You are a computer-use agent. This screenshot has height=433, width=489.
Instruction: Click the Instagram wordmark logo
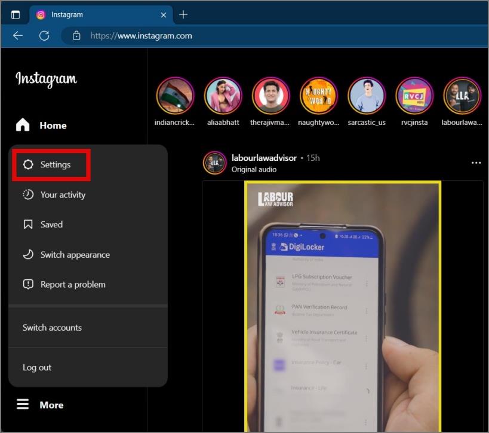(x=46, y=79)
